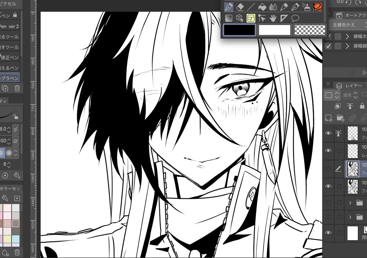
Task: Click the import color set icon
Action: click(17, 198)
